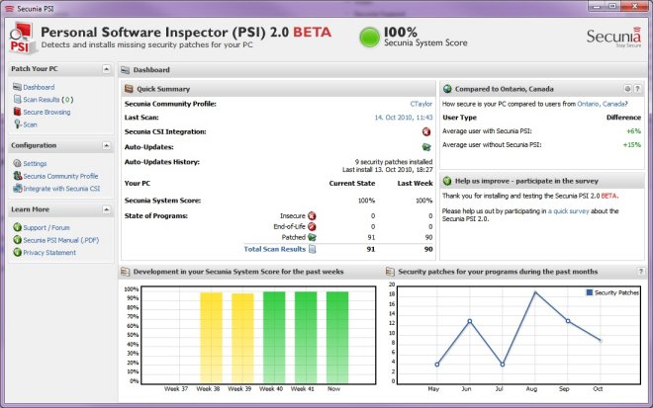Click the green Secunia System Score indicator
Image resolution: width=653 pixels, height=408 pixels.
click(x=371, y=39)
